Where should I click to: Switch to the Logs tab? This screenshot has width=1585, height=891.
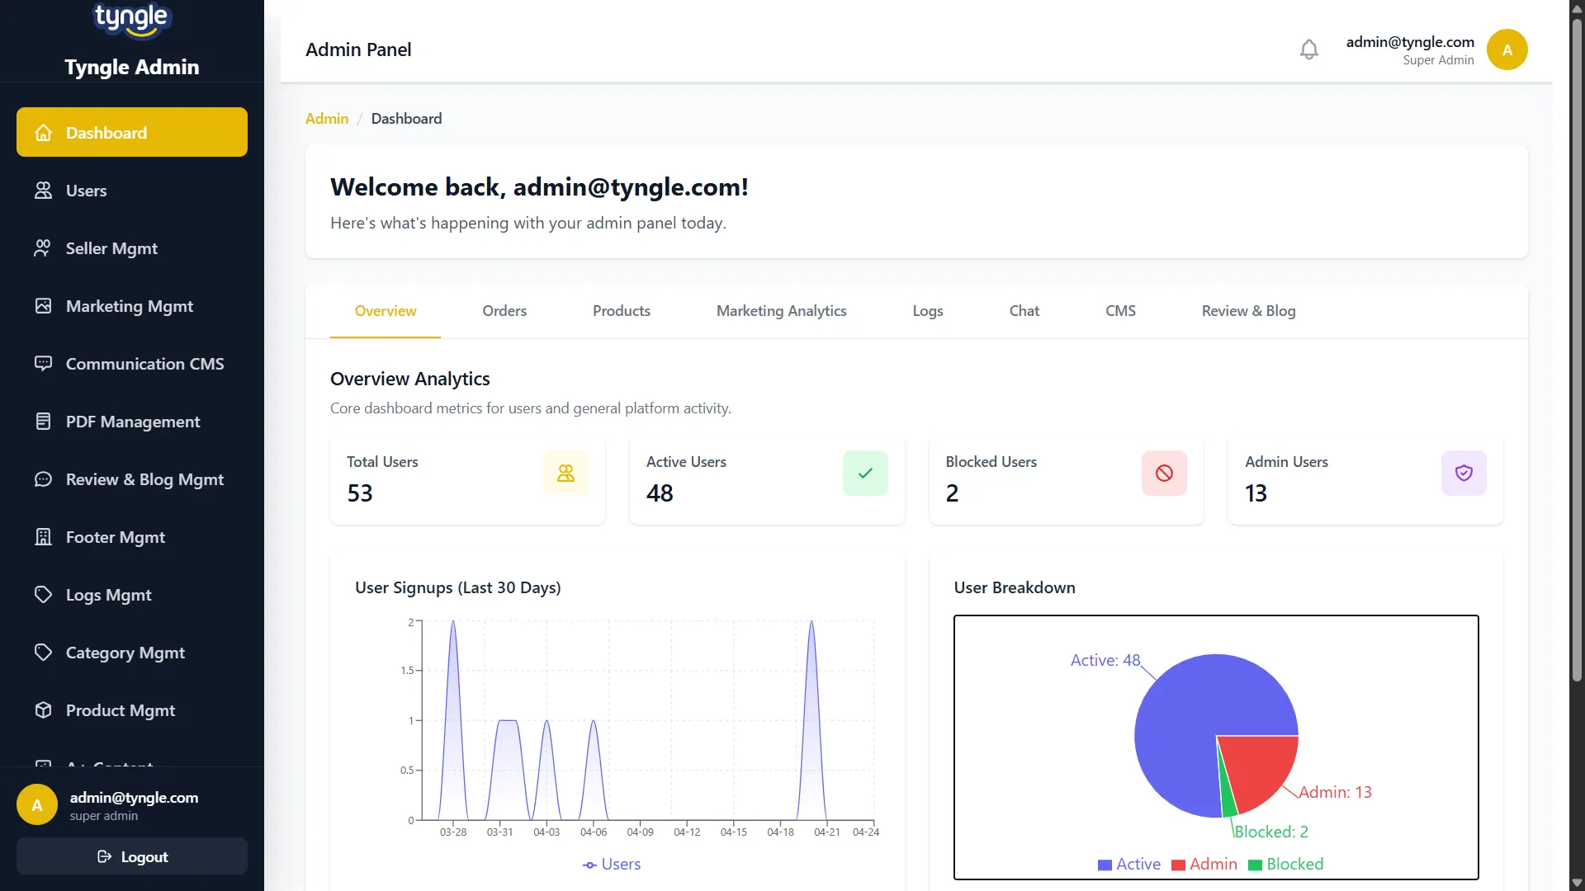point(928,311)
